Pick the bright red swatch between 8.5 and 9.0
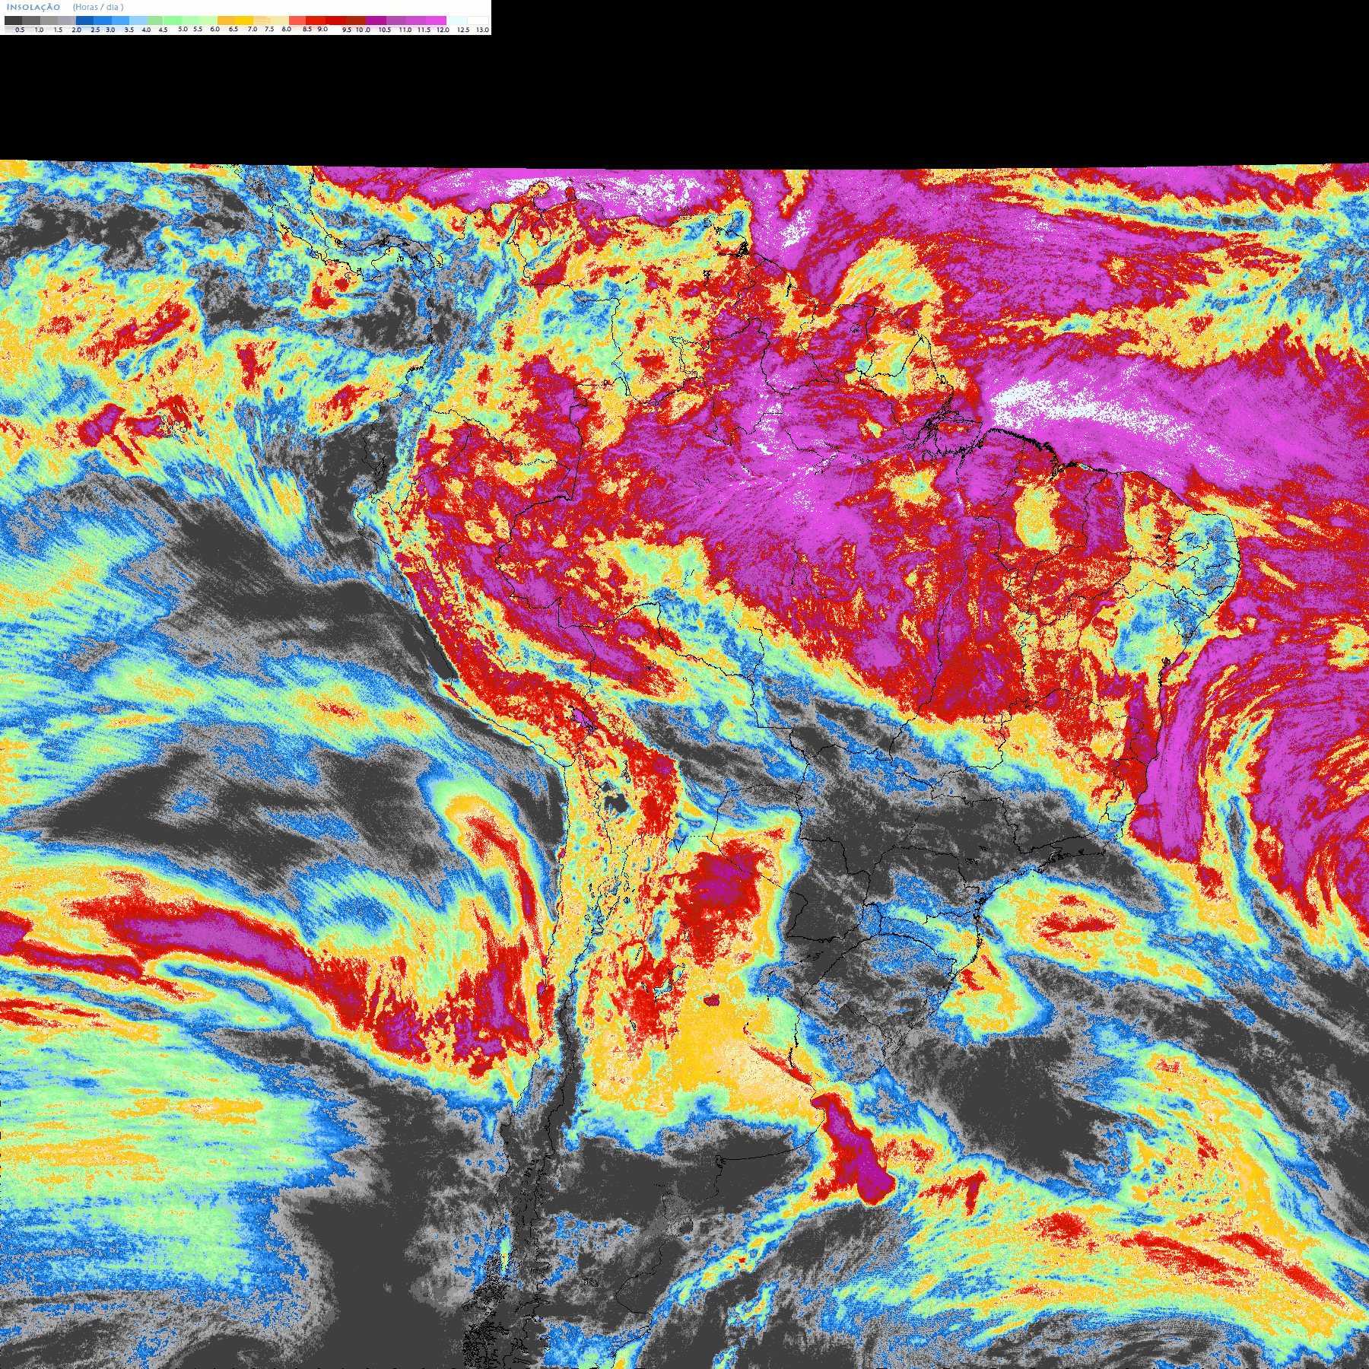The image size is (1369, 1369). [x=316, y=21]
